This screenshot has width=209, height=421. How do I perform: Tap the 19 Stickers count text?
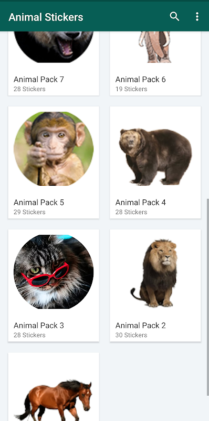131,89
